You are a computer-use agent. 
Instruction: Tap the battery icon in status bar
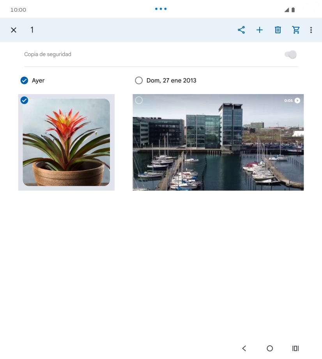pyautogui.click(x=293, y=10)
